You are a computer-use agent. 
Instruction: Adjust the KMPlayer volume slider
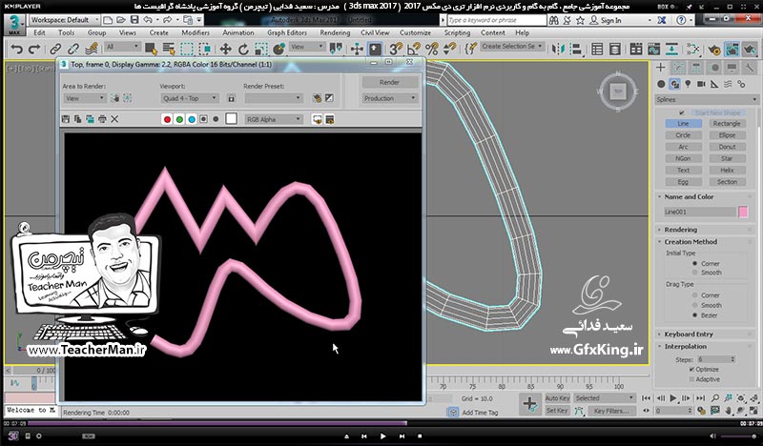coord(737,436)
